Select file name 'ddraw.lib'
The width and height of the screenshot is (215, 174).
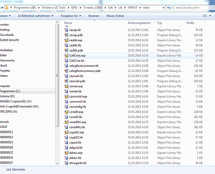click(x=75, y=158)
